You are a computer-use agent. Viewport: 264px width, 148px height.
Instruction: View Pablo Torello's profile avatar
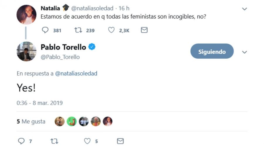(26, 52)
